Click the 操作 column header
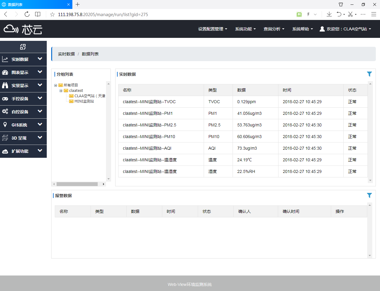This screenshot has width=380, height=291. (x=340, y=211)
